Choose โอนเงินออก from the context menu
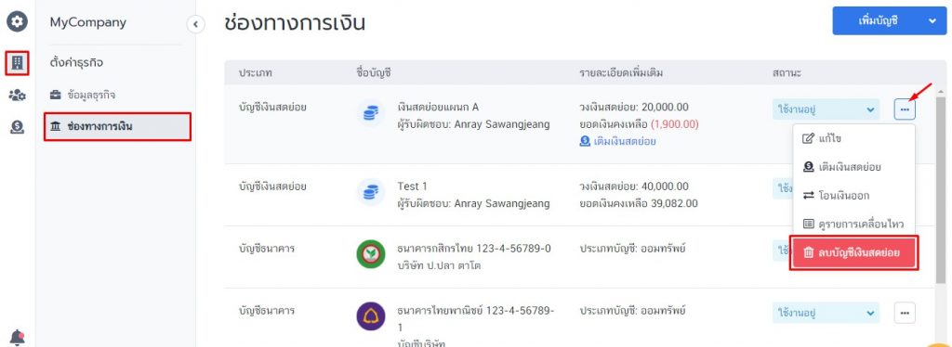The image size is (952, 347). click(853, 196)
